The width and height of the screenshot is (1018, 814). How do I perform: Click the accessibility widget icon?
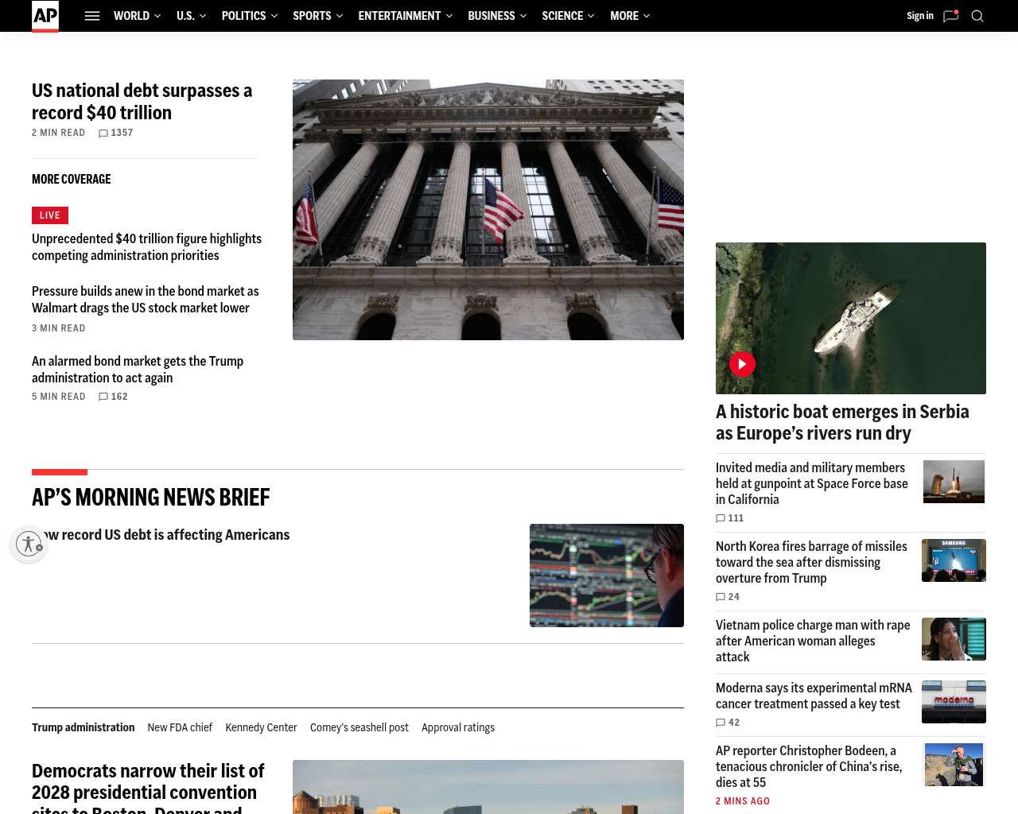[x=29, y=544]
